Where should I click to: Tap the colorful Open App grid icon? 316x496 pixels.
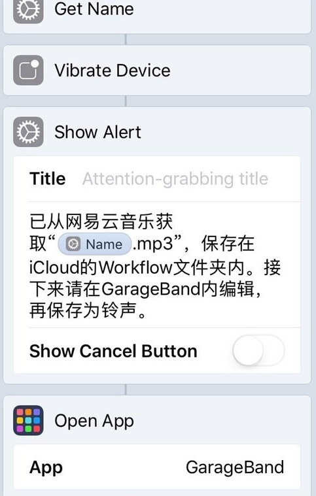[x=28, y=420]
